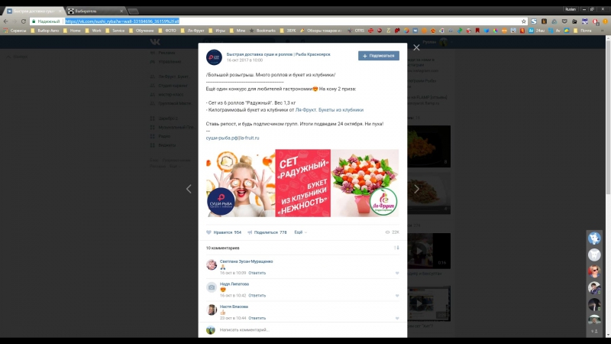Viewport: 611px width, 344px height.
Task: Open the Сервисы apps bookmark
Action: (15, 31)
